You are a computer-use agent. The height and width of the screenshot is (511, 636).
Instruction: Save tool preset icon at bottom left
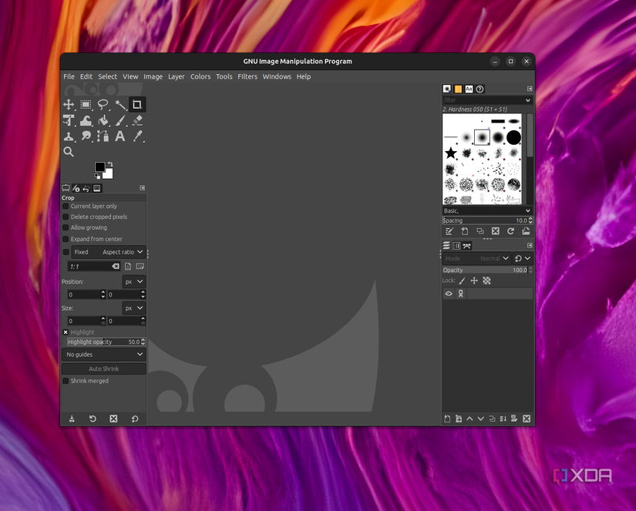click(x=72, y=419)
